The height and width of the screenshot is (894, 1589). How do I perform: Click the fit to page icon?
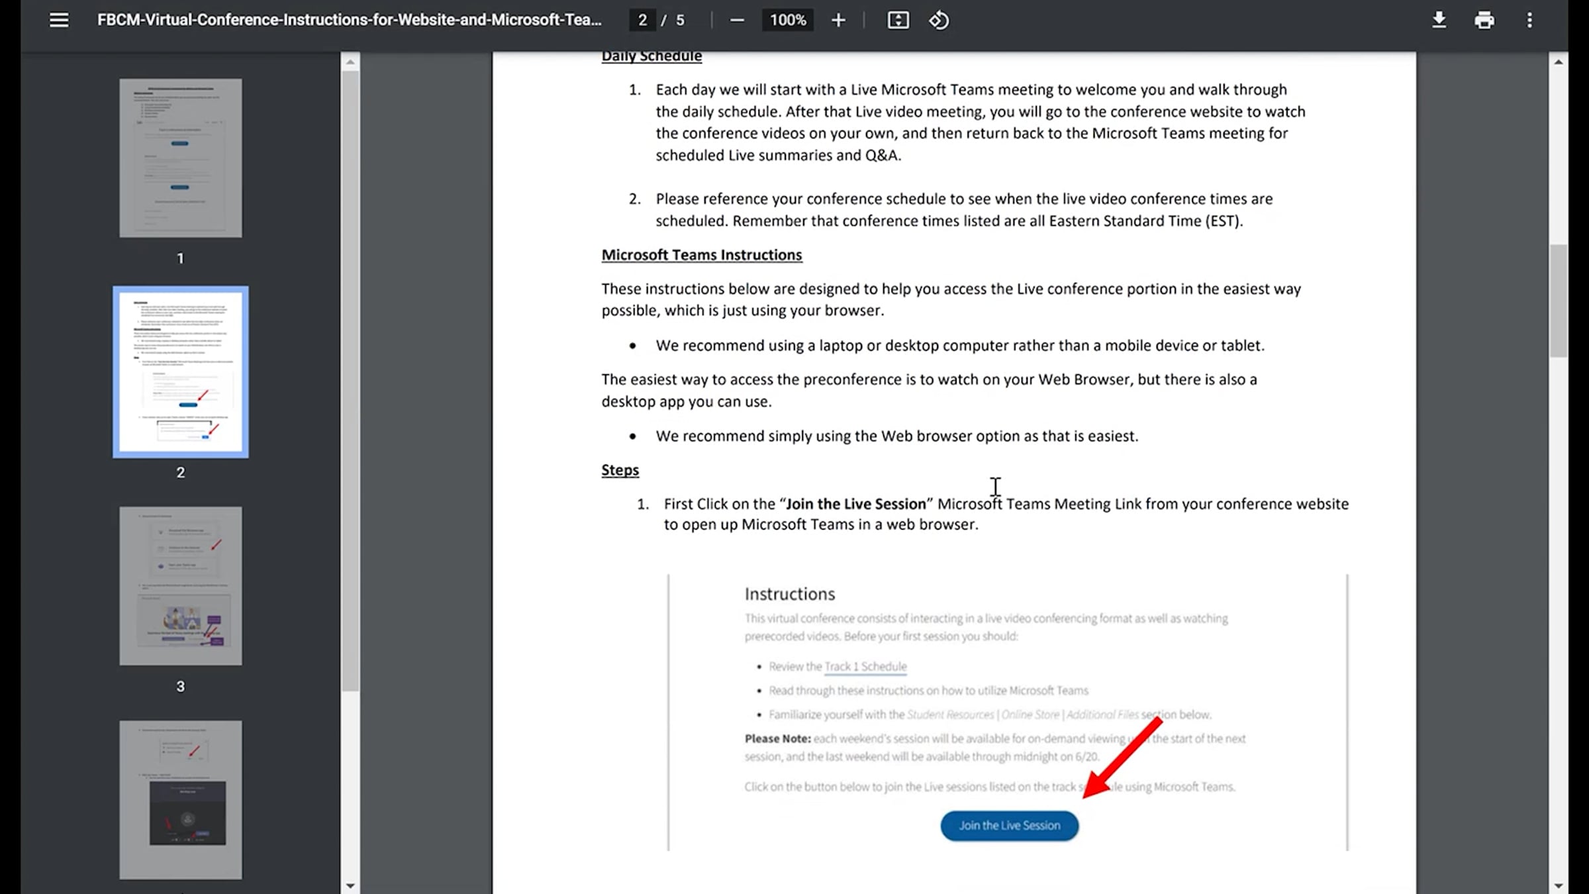[x=898, y=21]
